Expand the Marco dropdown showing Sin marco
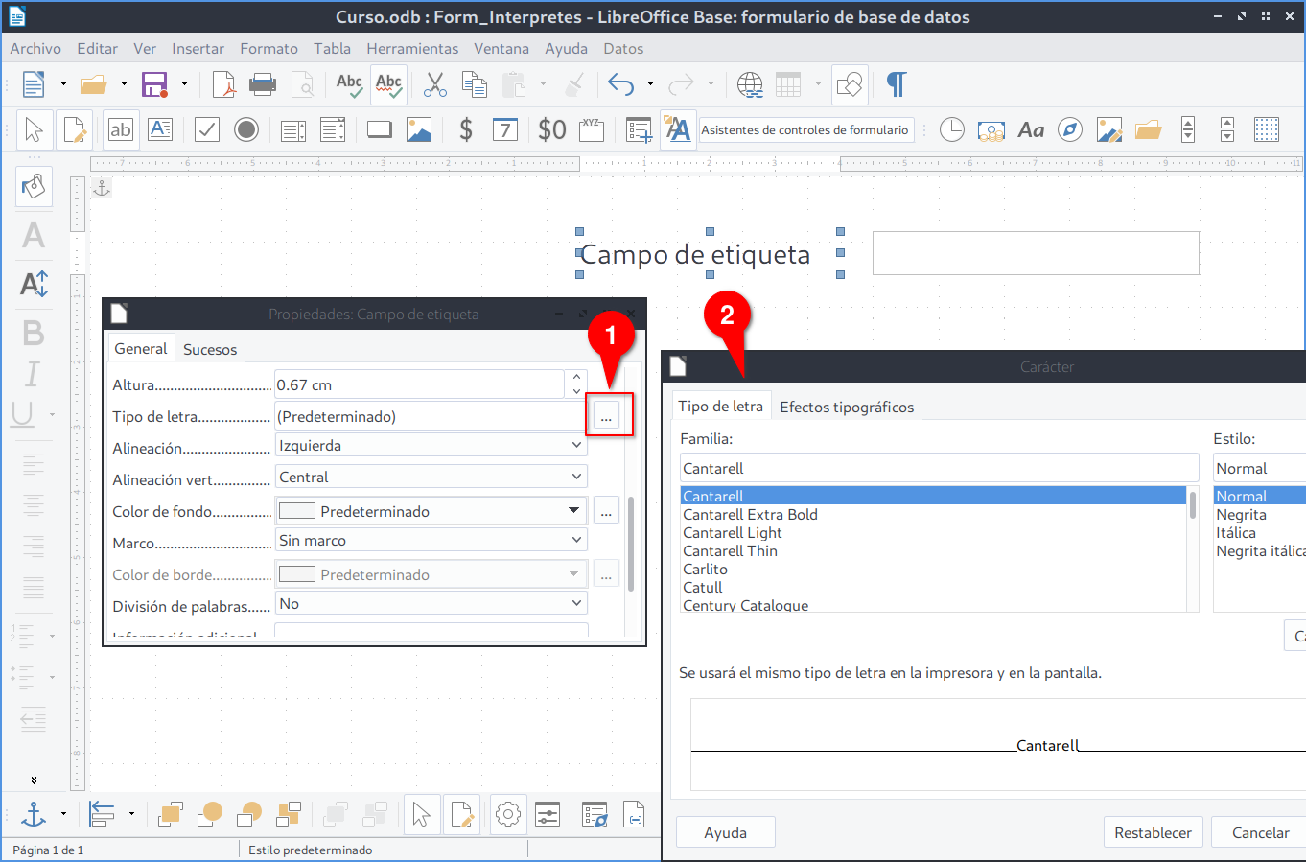The height and width of the screenshot is (862, 1306). 431,541
